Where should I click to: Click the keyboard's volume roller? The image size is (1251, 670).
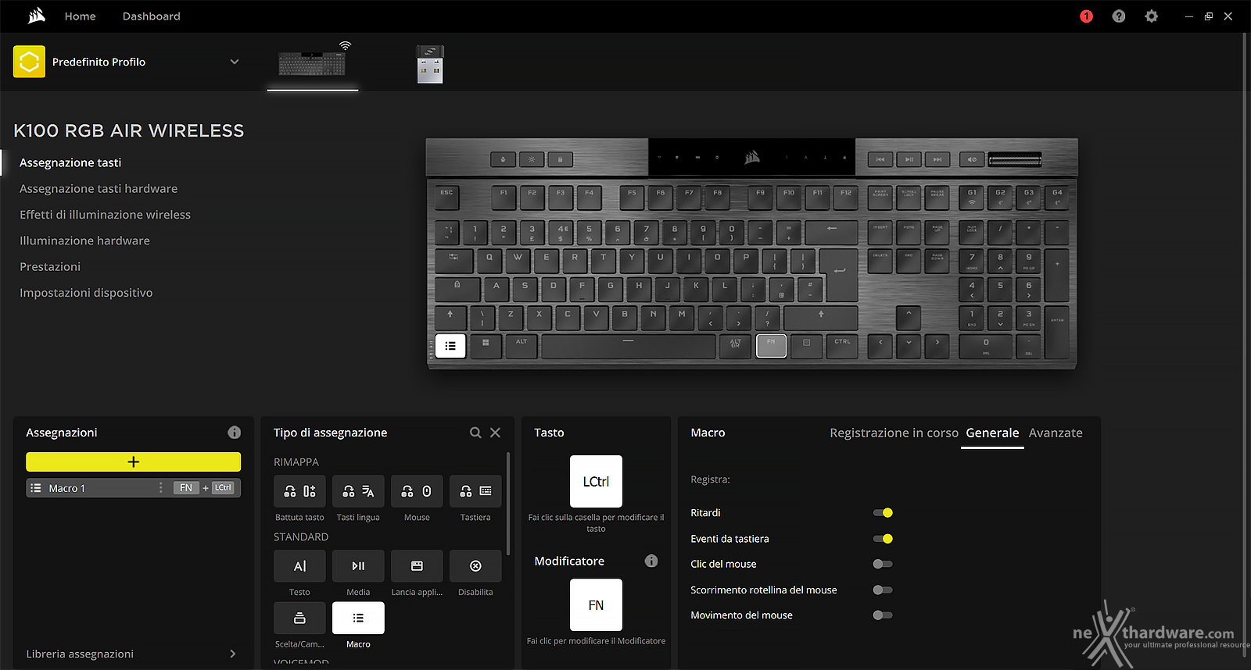pyautogui.click(x=1015, y=160)
